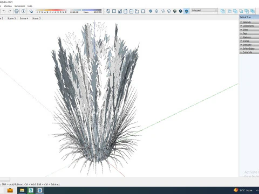259x194 pixels.
Task: Adjust the shadow time-of-day slider
Action: [86, 11]
